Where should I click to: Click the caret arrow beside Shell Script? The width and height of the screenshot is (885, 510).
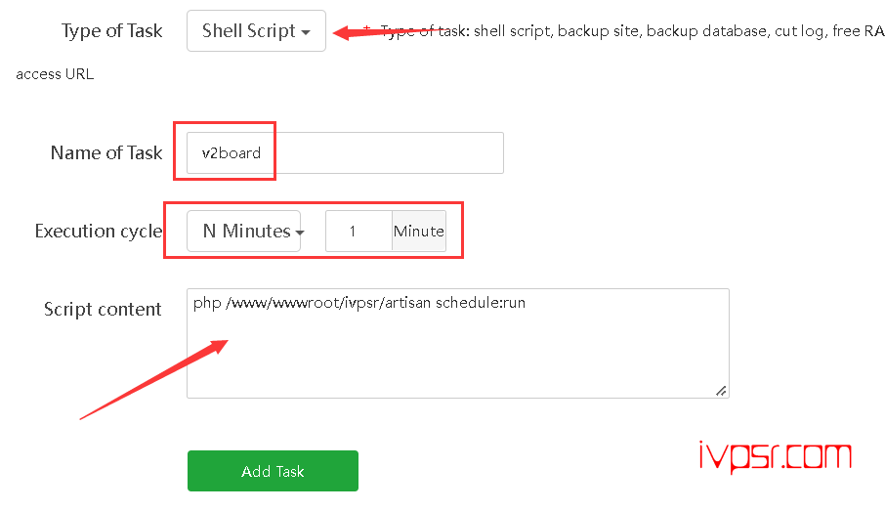(306, 33)
